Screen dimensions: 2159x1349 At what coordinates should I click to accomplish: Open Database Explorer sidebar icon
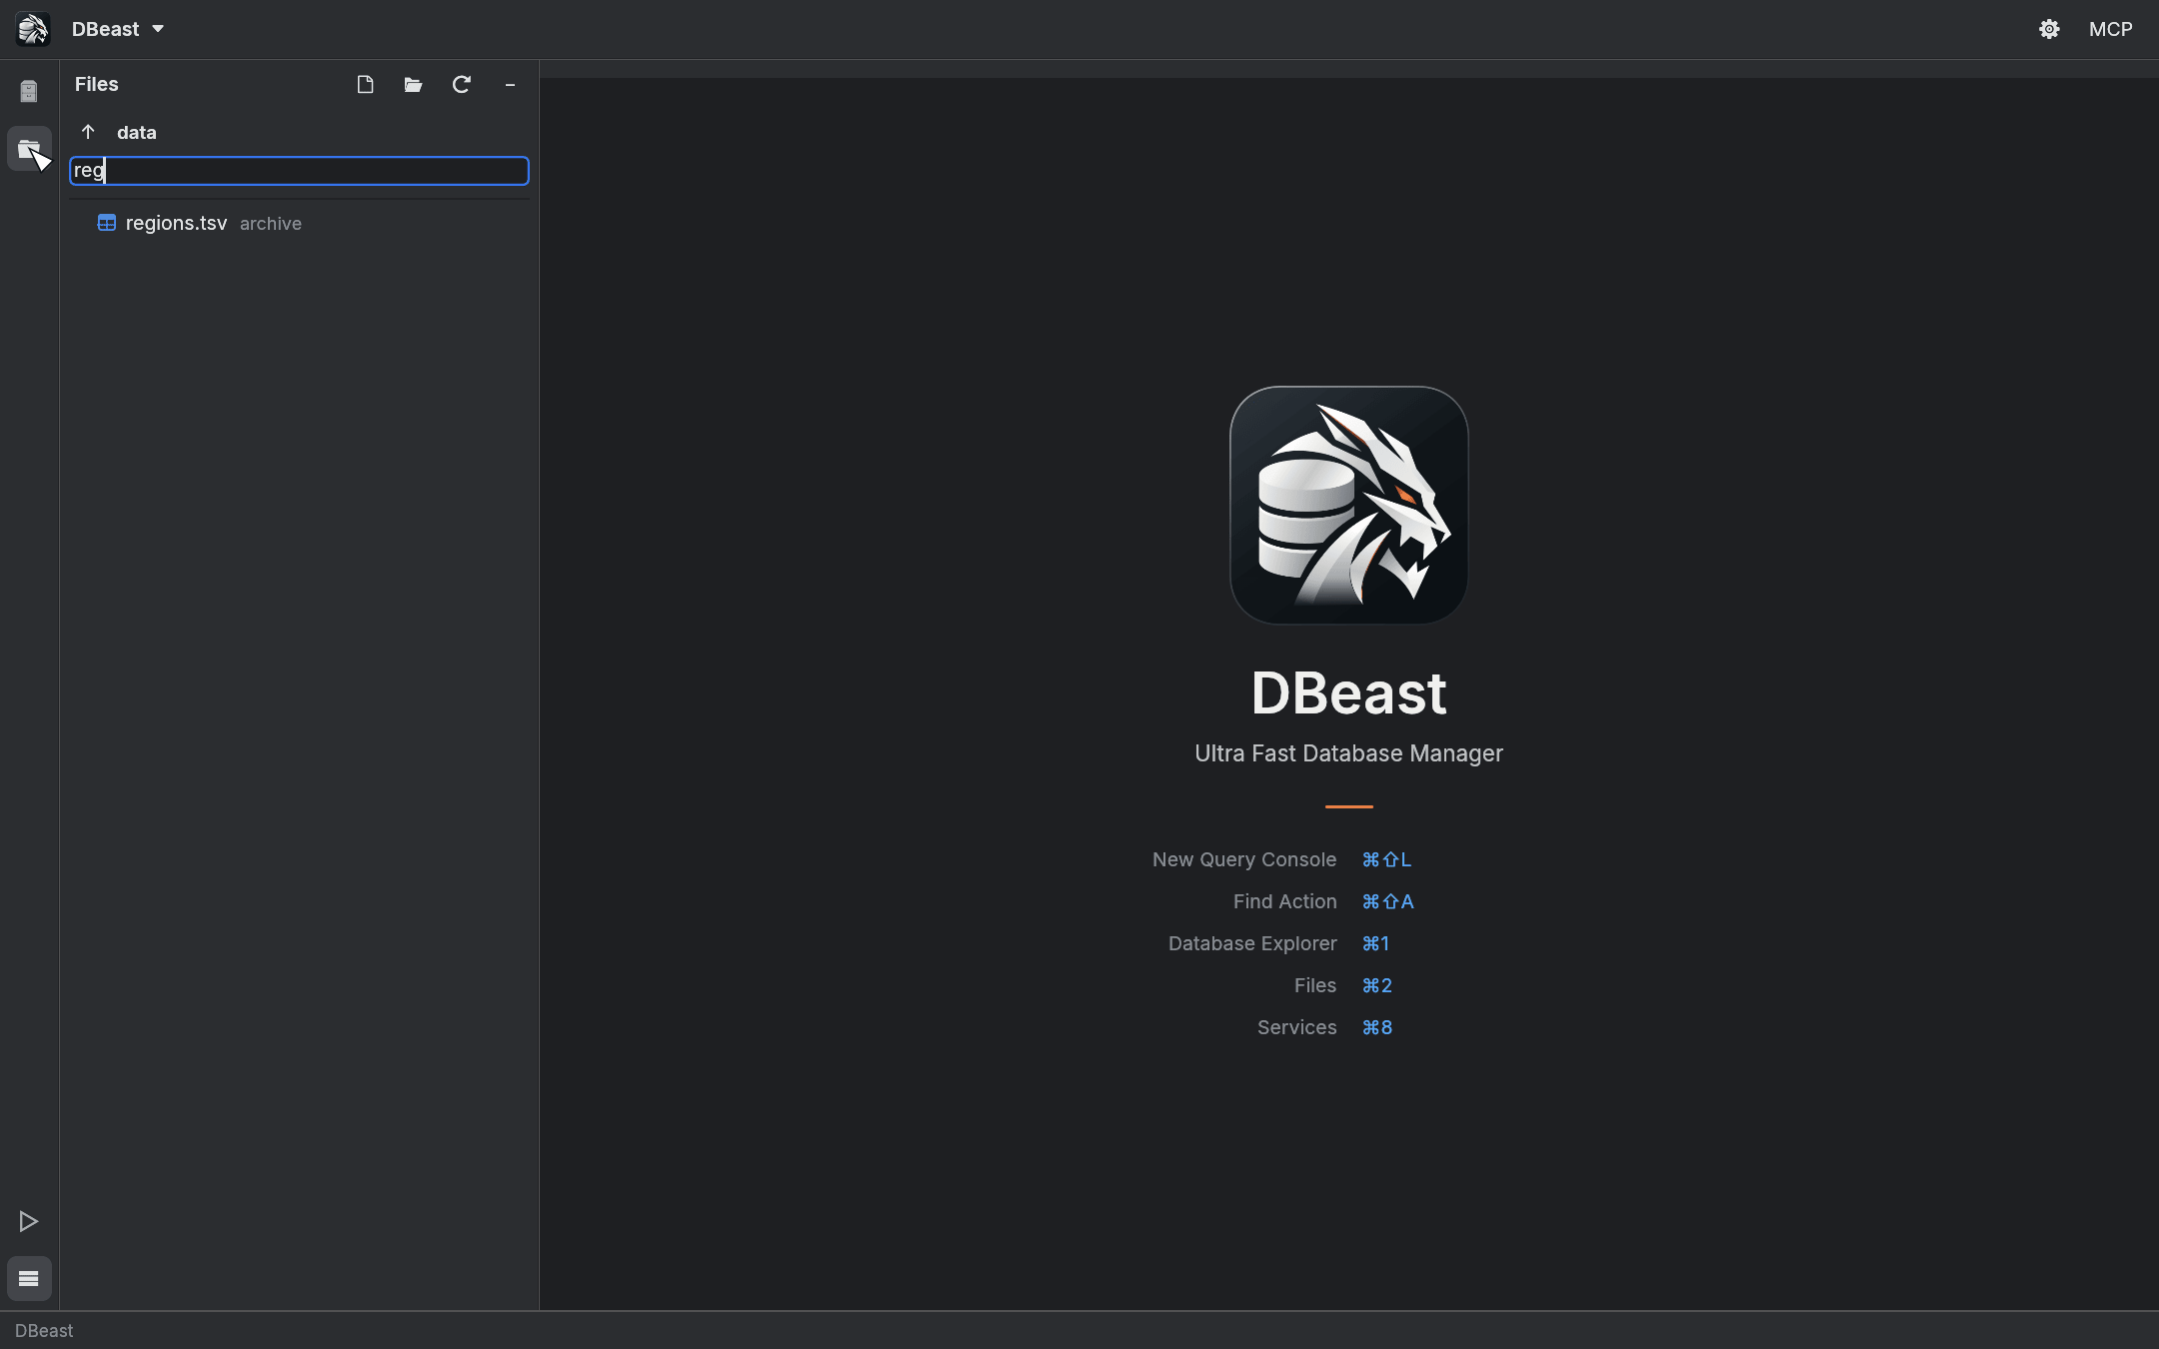(29, 91)
